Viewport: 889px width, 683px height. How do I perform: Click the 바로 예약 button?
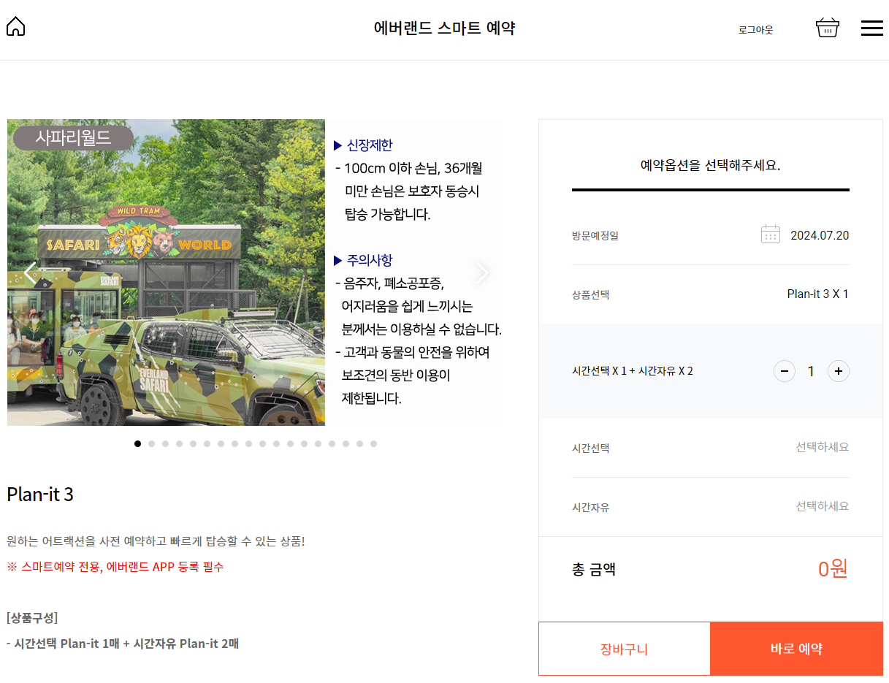pos(796,649)
